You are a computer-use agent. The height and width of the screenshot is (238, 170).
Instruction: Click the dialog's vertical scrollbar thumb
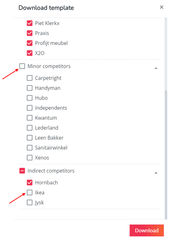(x=166, y=155)
